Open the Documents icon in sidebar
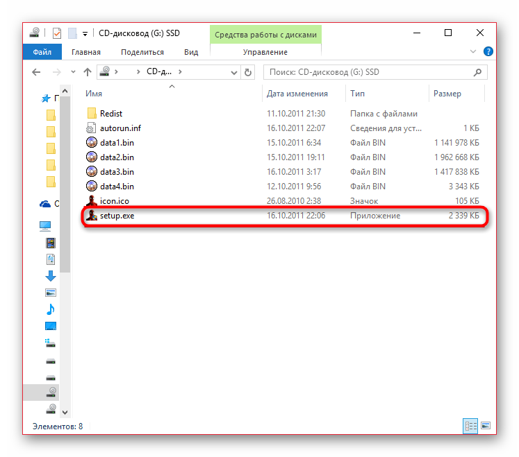The image size is (519, 457). pyautogui.click(x=51, y=259)
